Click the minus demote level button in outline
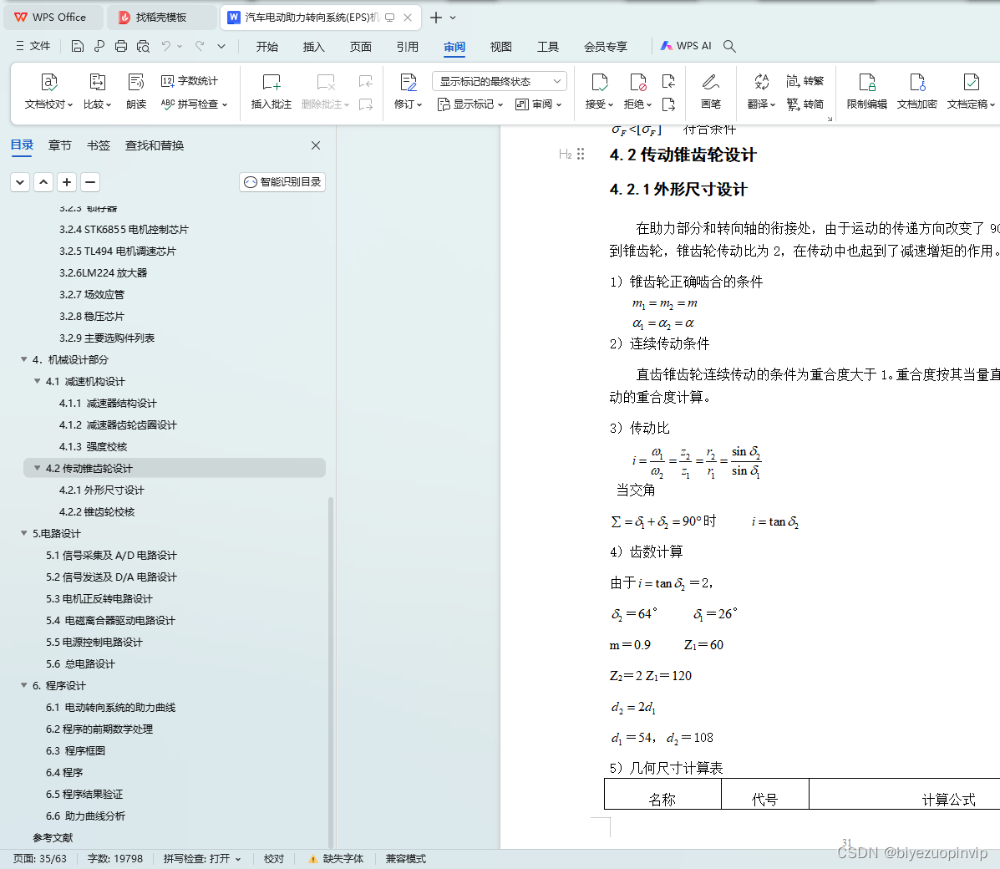This screenshot has height=869, width=1000. pos(90,182)
